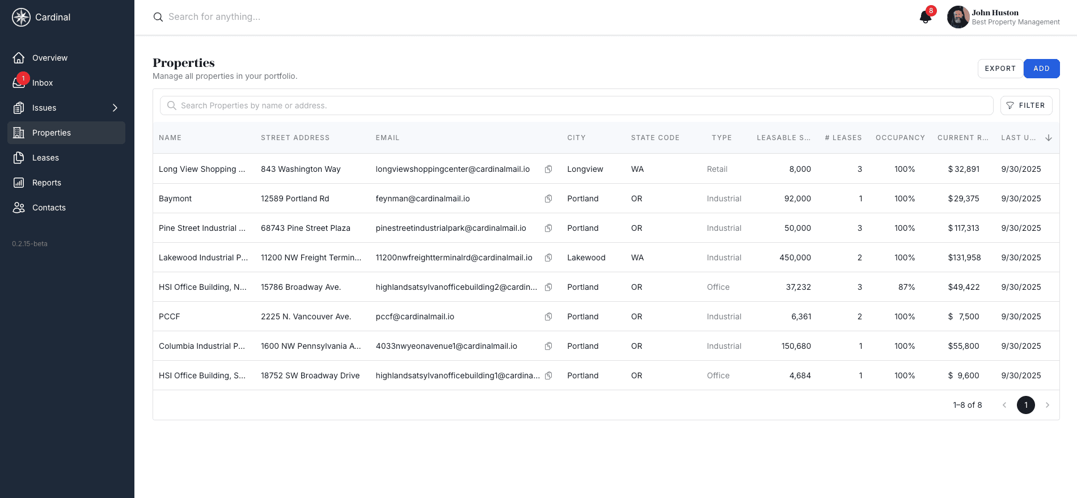Copy Long View Shopping email address

click(x=548, y=169)
